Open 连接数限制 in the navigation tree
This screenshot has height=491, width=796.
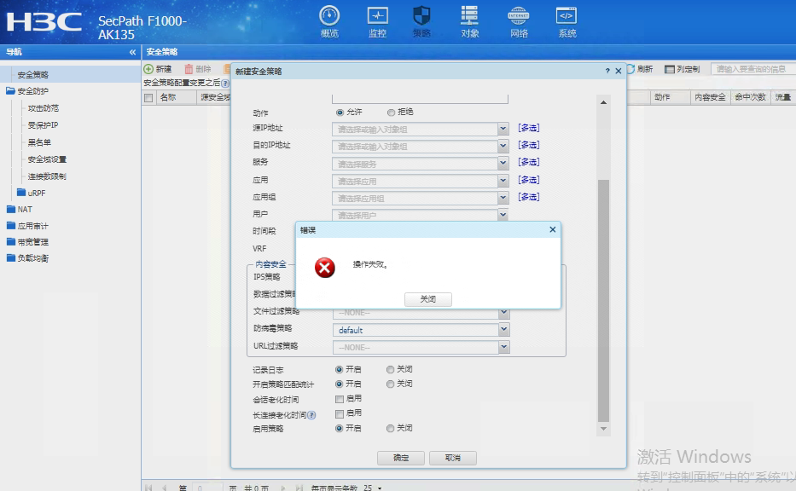(47, 176)
